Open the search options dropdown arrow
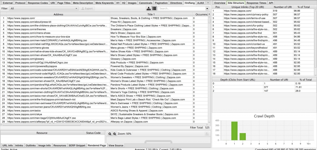 click(x=207, y=8)
